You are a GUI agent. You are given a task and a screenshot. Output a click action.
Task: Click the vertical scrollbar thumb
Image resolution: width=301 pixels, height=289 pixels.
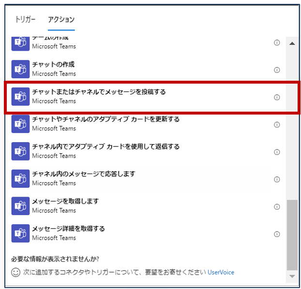coord(292,235)
